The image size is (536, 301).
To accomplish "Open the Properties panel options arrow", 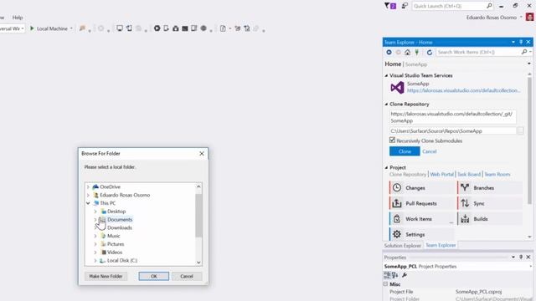I will click(x=513, y=257).
